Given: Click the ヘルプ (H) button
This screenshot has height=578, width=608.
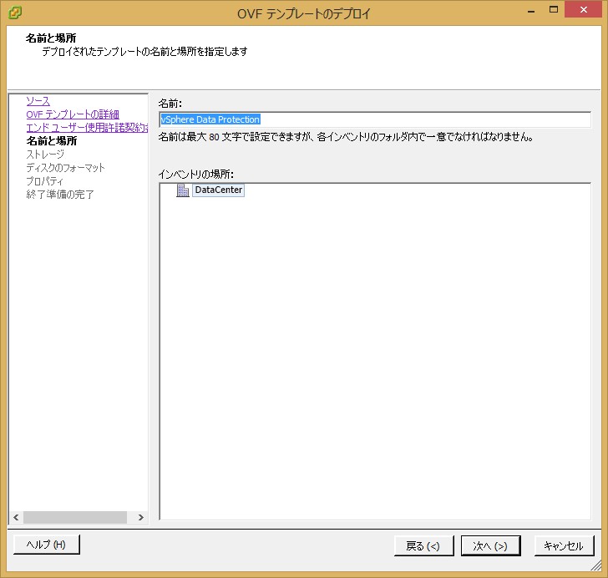Looking at the screenshot, I should click(x=47, y=545).
